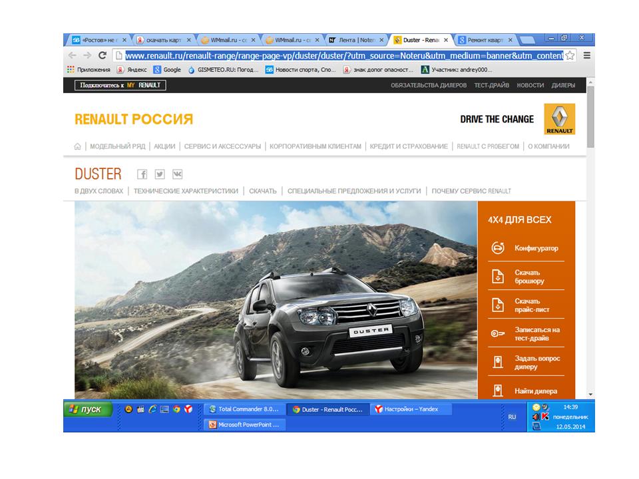The height and width of the screenshot is (479, 639).
Task: Share Duster page on Facebook
Action: click(142, 174)
